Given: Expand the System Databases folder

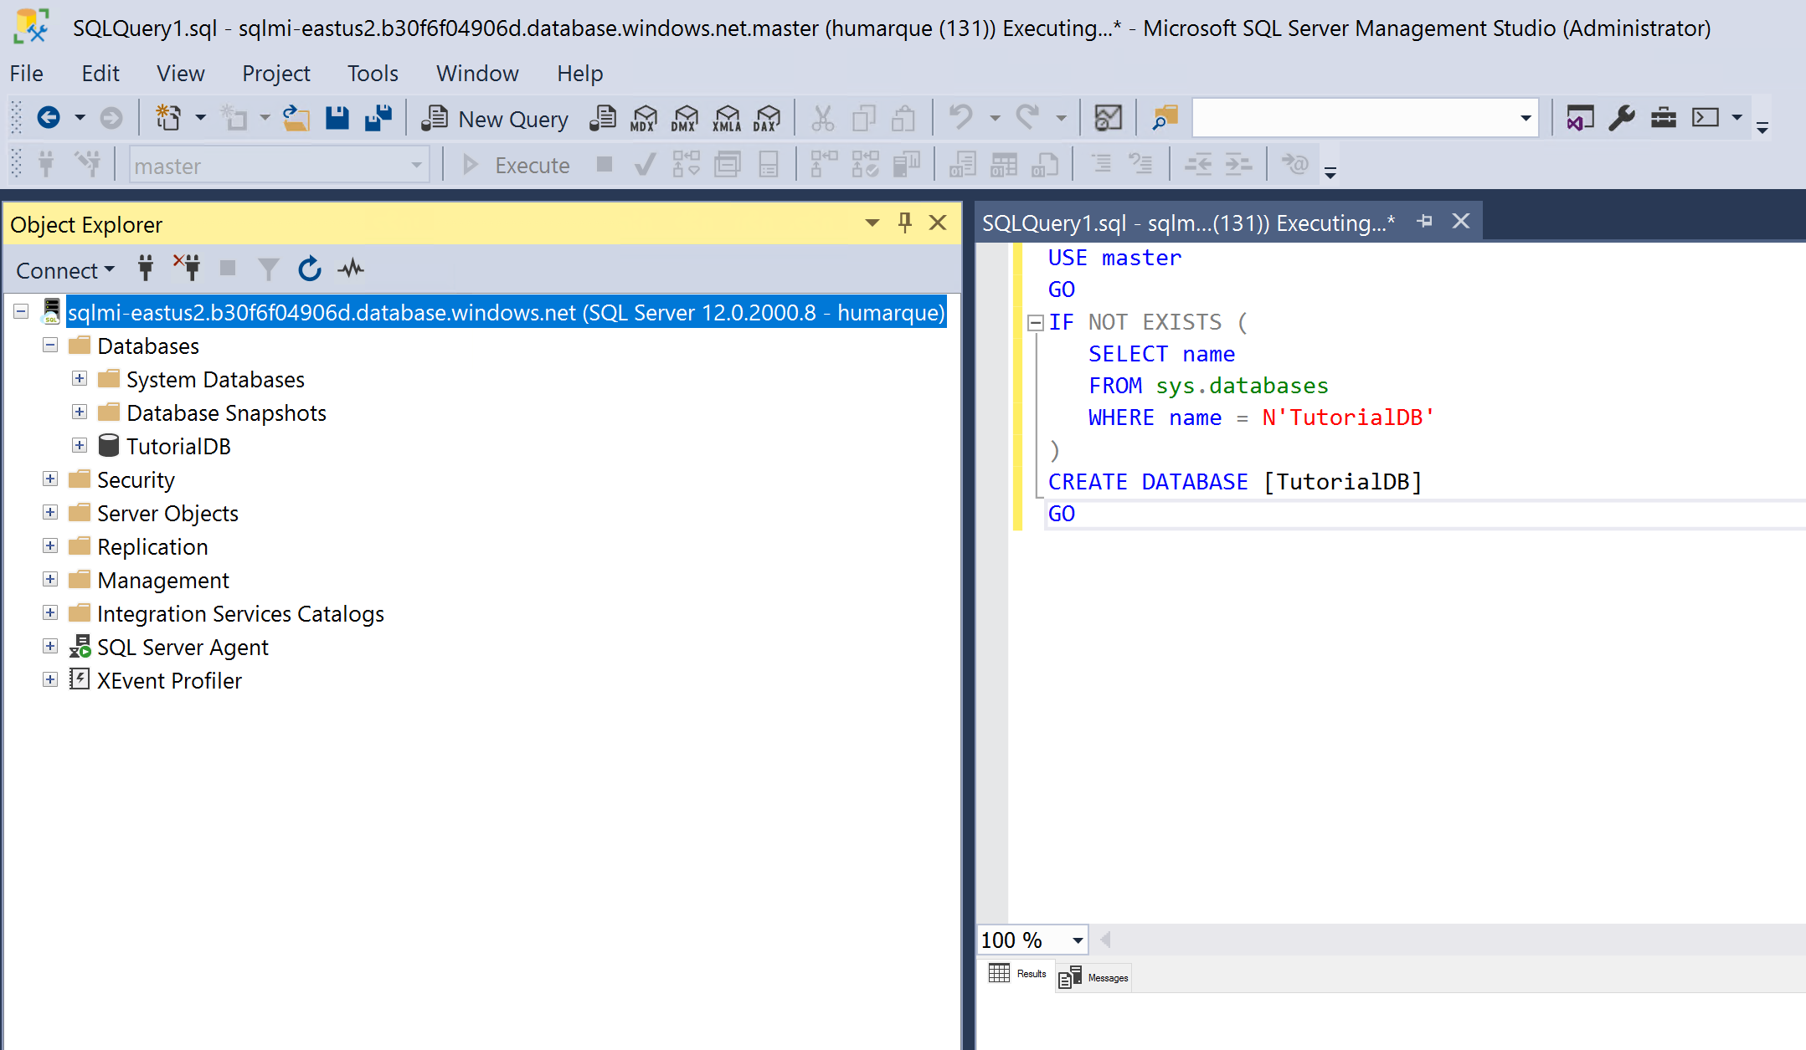Looking at the screenshot, I should click(80, 379).
